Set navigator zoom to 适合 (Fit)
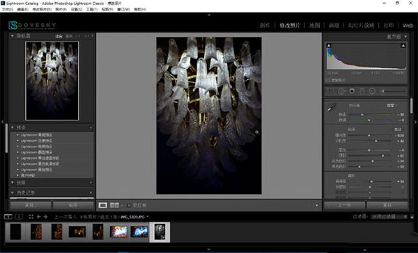Viewport: 418px width, 253px height. (59, 36)
